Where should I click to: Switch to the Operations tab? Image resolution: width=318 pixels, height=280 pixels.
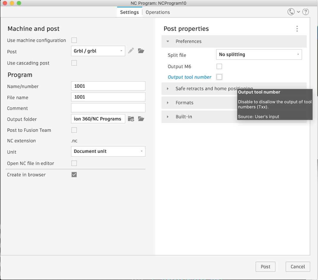(158, 12)
